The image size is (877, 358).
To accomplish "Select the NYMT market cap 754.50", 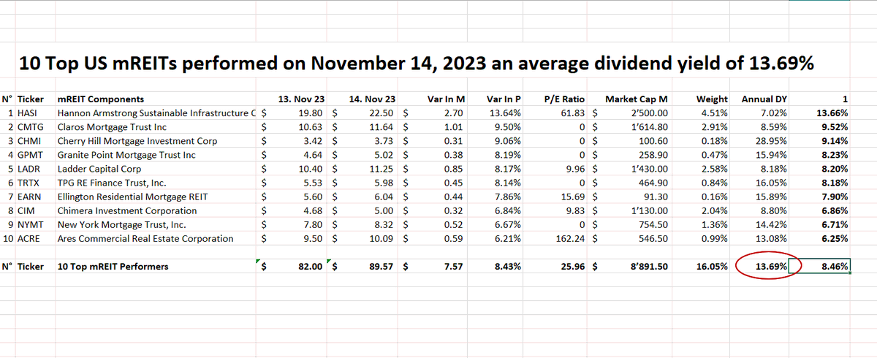I will pos(653,224).
